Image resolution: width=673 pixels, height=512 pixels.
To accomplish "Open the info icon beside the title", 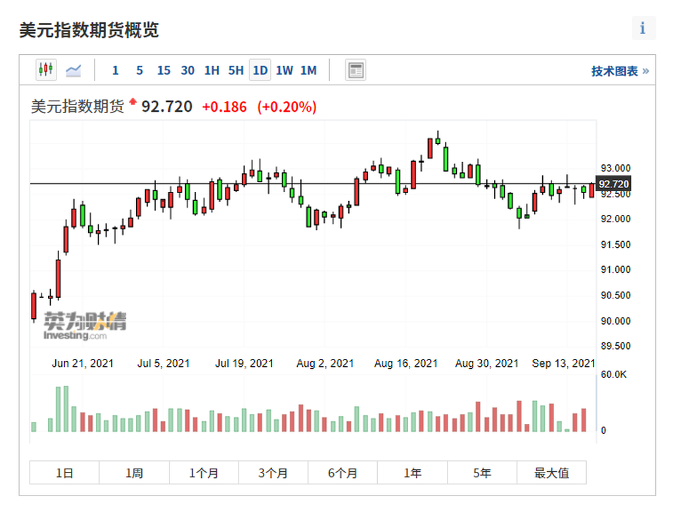I will 643,28.
